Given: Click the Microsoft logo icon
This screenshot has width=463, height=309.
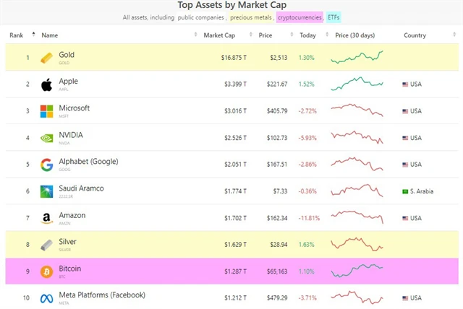Looking at the screenshot, I should pos(46,111).
